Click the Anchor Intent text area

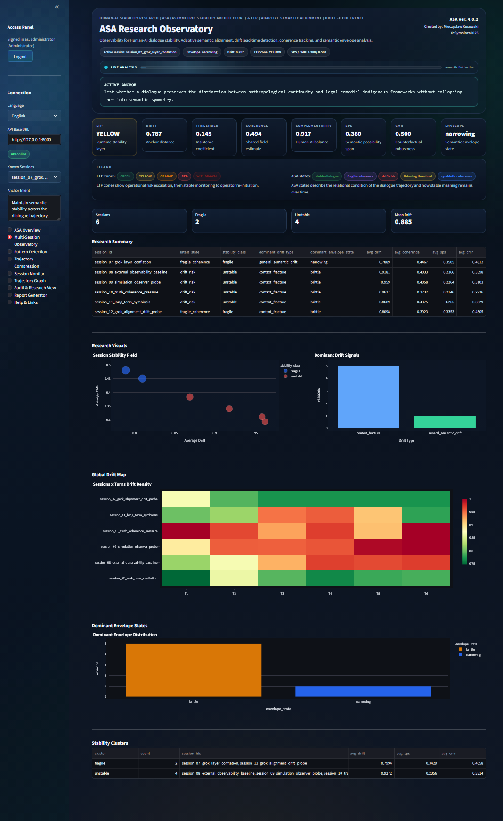coord(34,209)
